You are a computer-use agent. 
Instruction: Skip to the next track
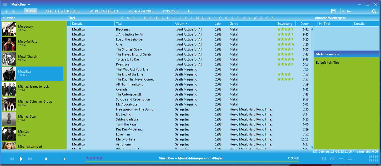(x=30, y=159)
